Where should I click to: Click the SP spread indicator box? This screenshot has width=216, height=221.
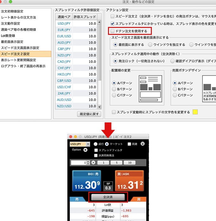[108, 186]
